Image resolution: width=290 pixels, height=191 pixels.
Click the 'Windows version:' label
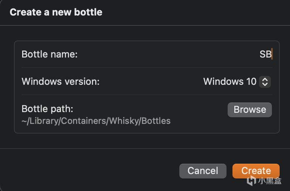(x=61, y=81)
